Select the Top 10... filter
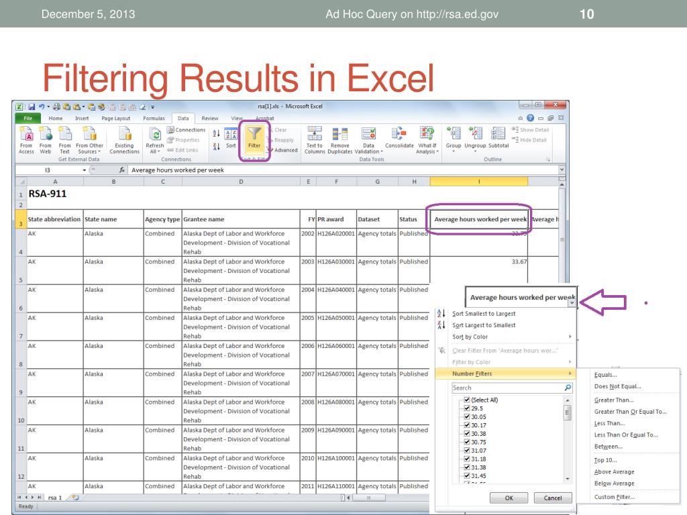 606,460
